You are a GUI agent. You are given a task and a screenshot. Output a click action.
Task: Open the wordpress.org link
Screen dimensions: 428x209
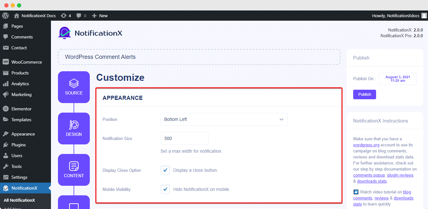click(366, 145)
